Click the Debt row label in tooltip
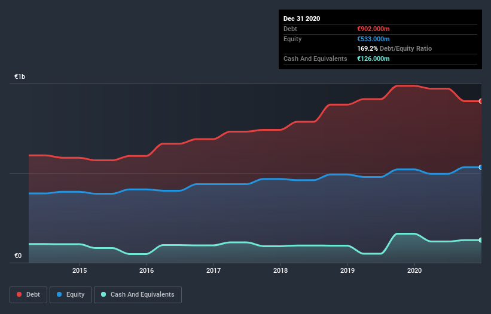The height and width of the screenshot is (314, 491). coord(290,29)
